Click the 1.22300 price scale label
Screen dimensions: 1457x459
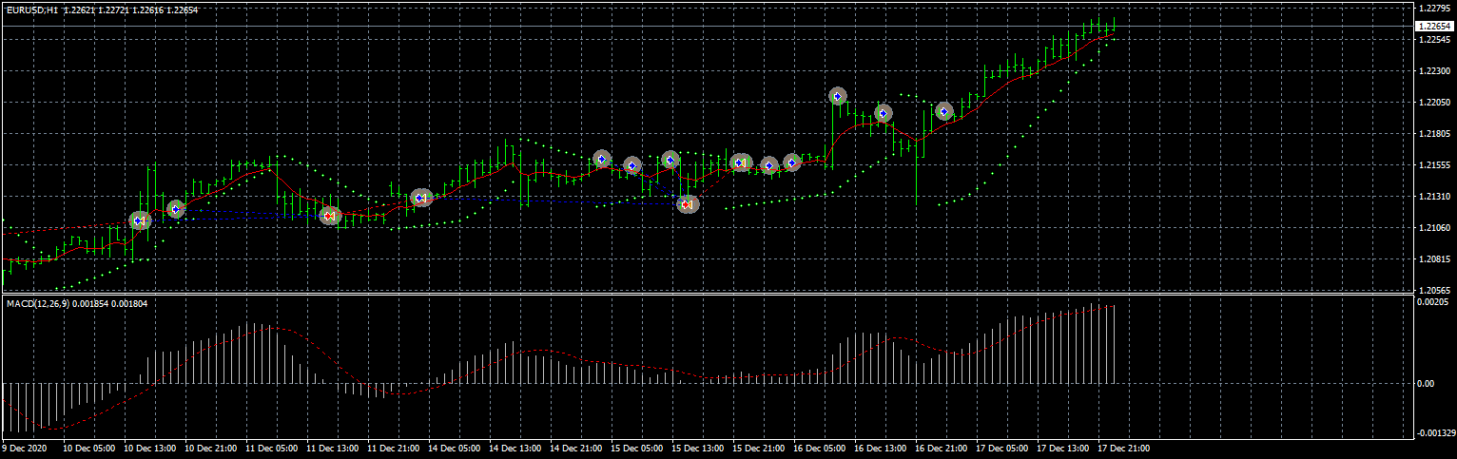coord(1432,71)
